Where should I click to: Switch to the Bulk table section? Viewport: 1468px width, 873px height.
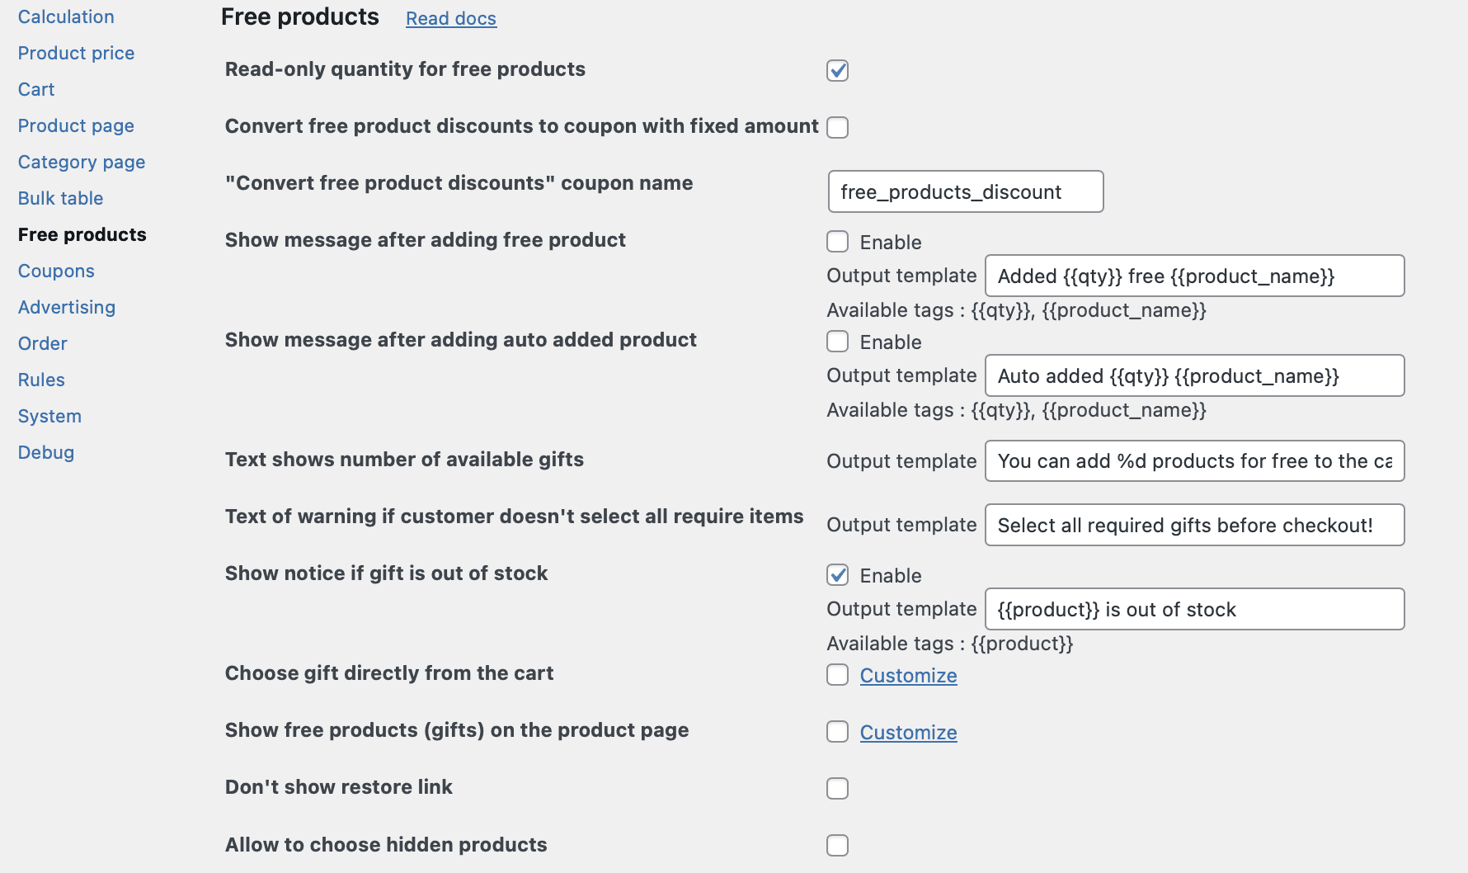[60, 198]
